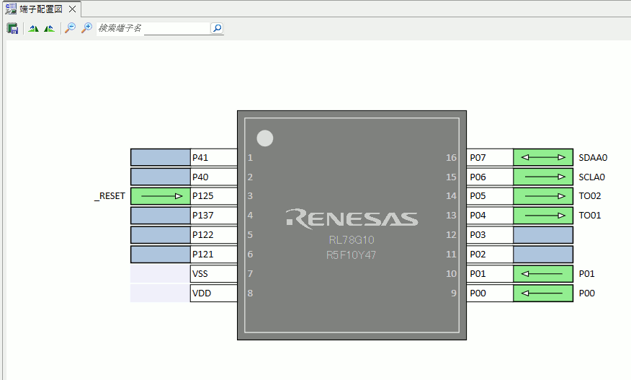Click the P03 pin name cell
The image size is (631, 380).
pyautogui.click(x=490, y=235)
